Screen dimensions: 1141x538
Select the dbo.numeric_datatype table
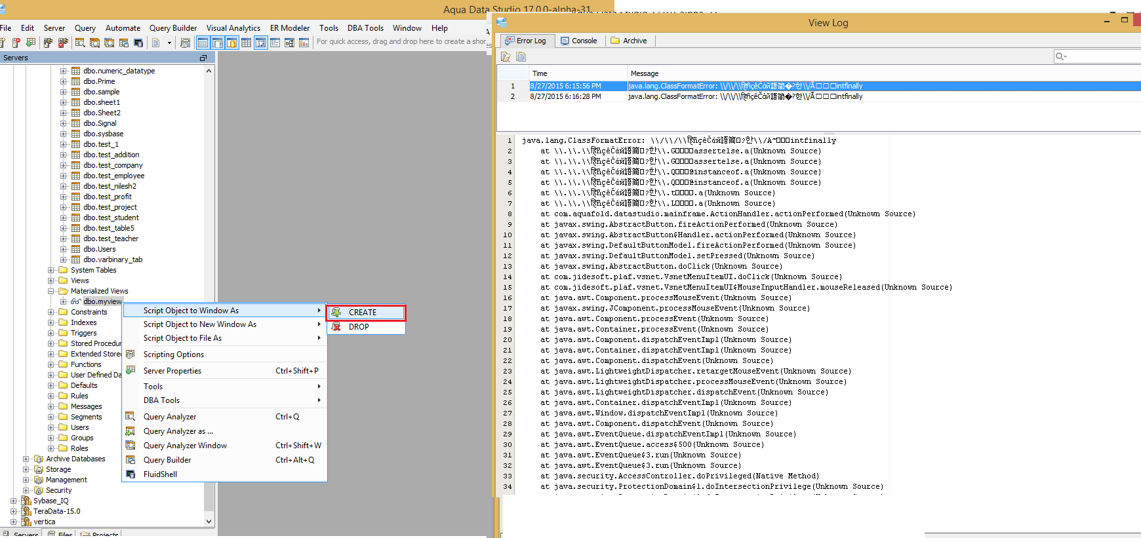tap(119, 71)
